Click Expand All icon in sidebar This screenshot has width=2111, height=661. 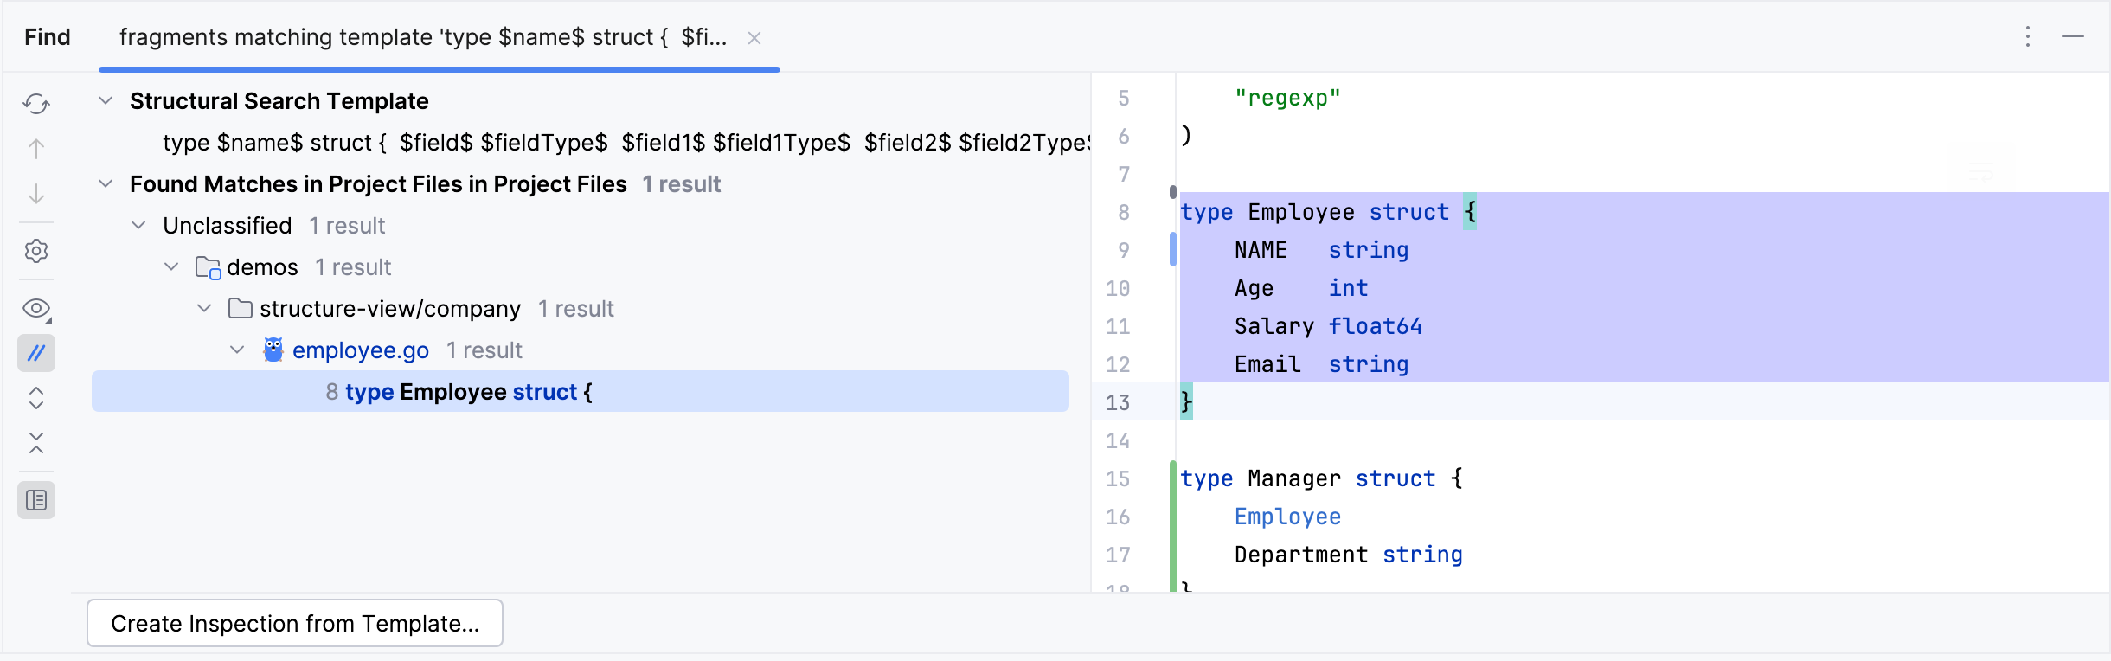pos(36,398)
